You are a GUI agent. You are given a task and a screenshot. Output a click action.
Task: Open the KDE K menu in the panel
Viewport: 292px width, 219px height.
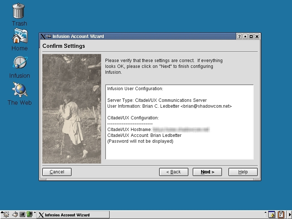(x=5, y=215)
